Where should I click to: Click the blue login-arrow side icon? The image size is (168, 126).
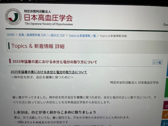pos(165,123)
